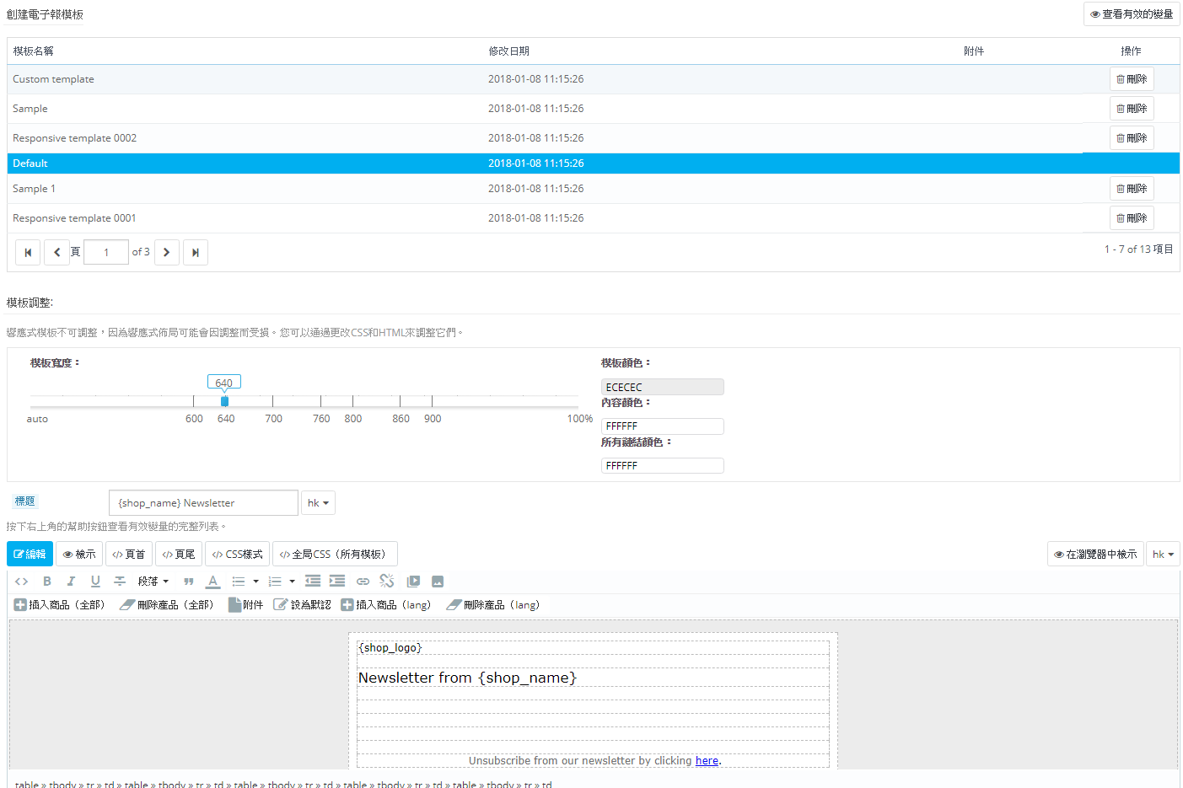Click the underline formatting icon
Screen dimensions: 1183x788
click(95, 582)
